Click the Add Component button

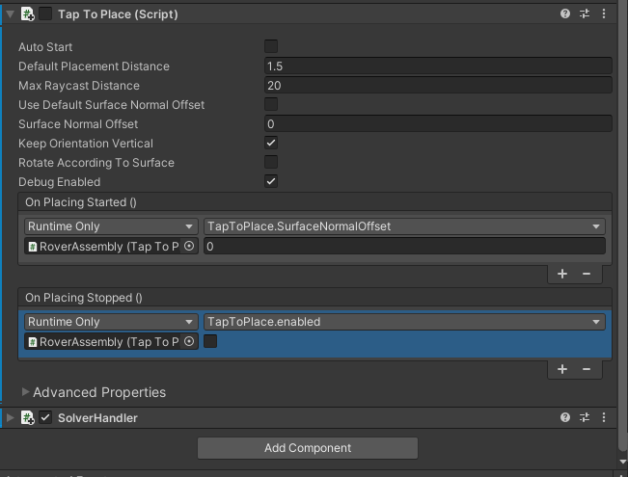[308, 448]
